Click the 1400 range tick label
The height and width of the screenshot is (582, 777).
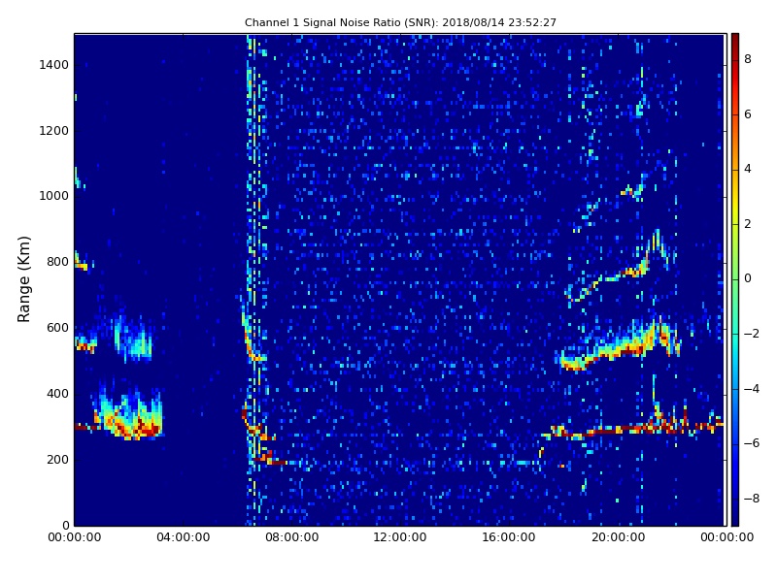(54, 65)
